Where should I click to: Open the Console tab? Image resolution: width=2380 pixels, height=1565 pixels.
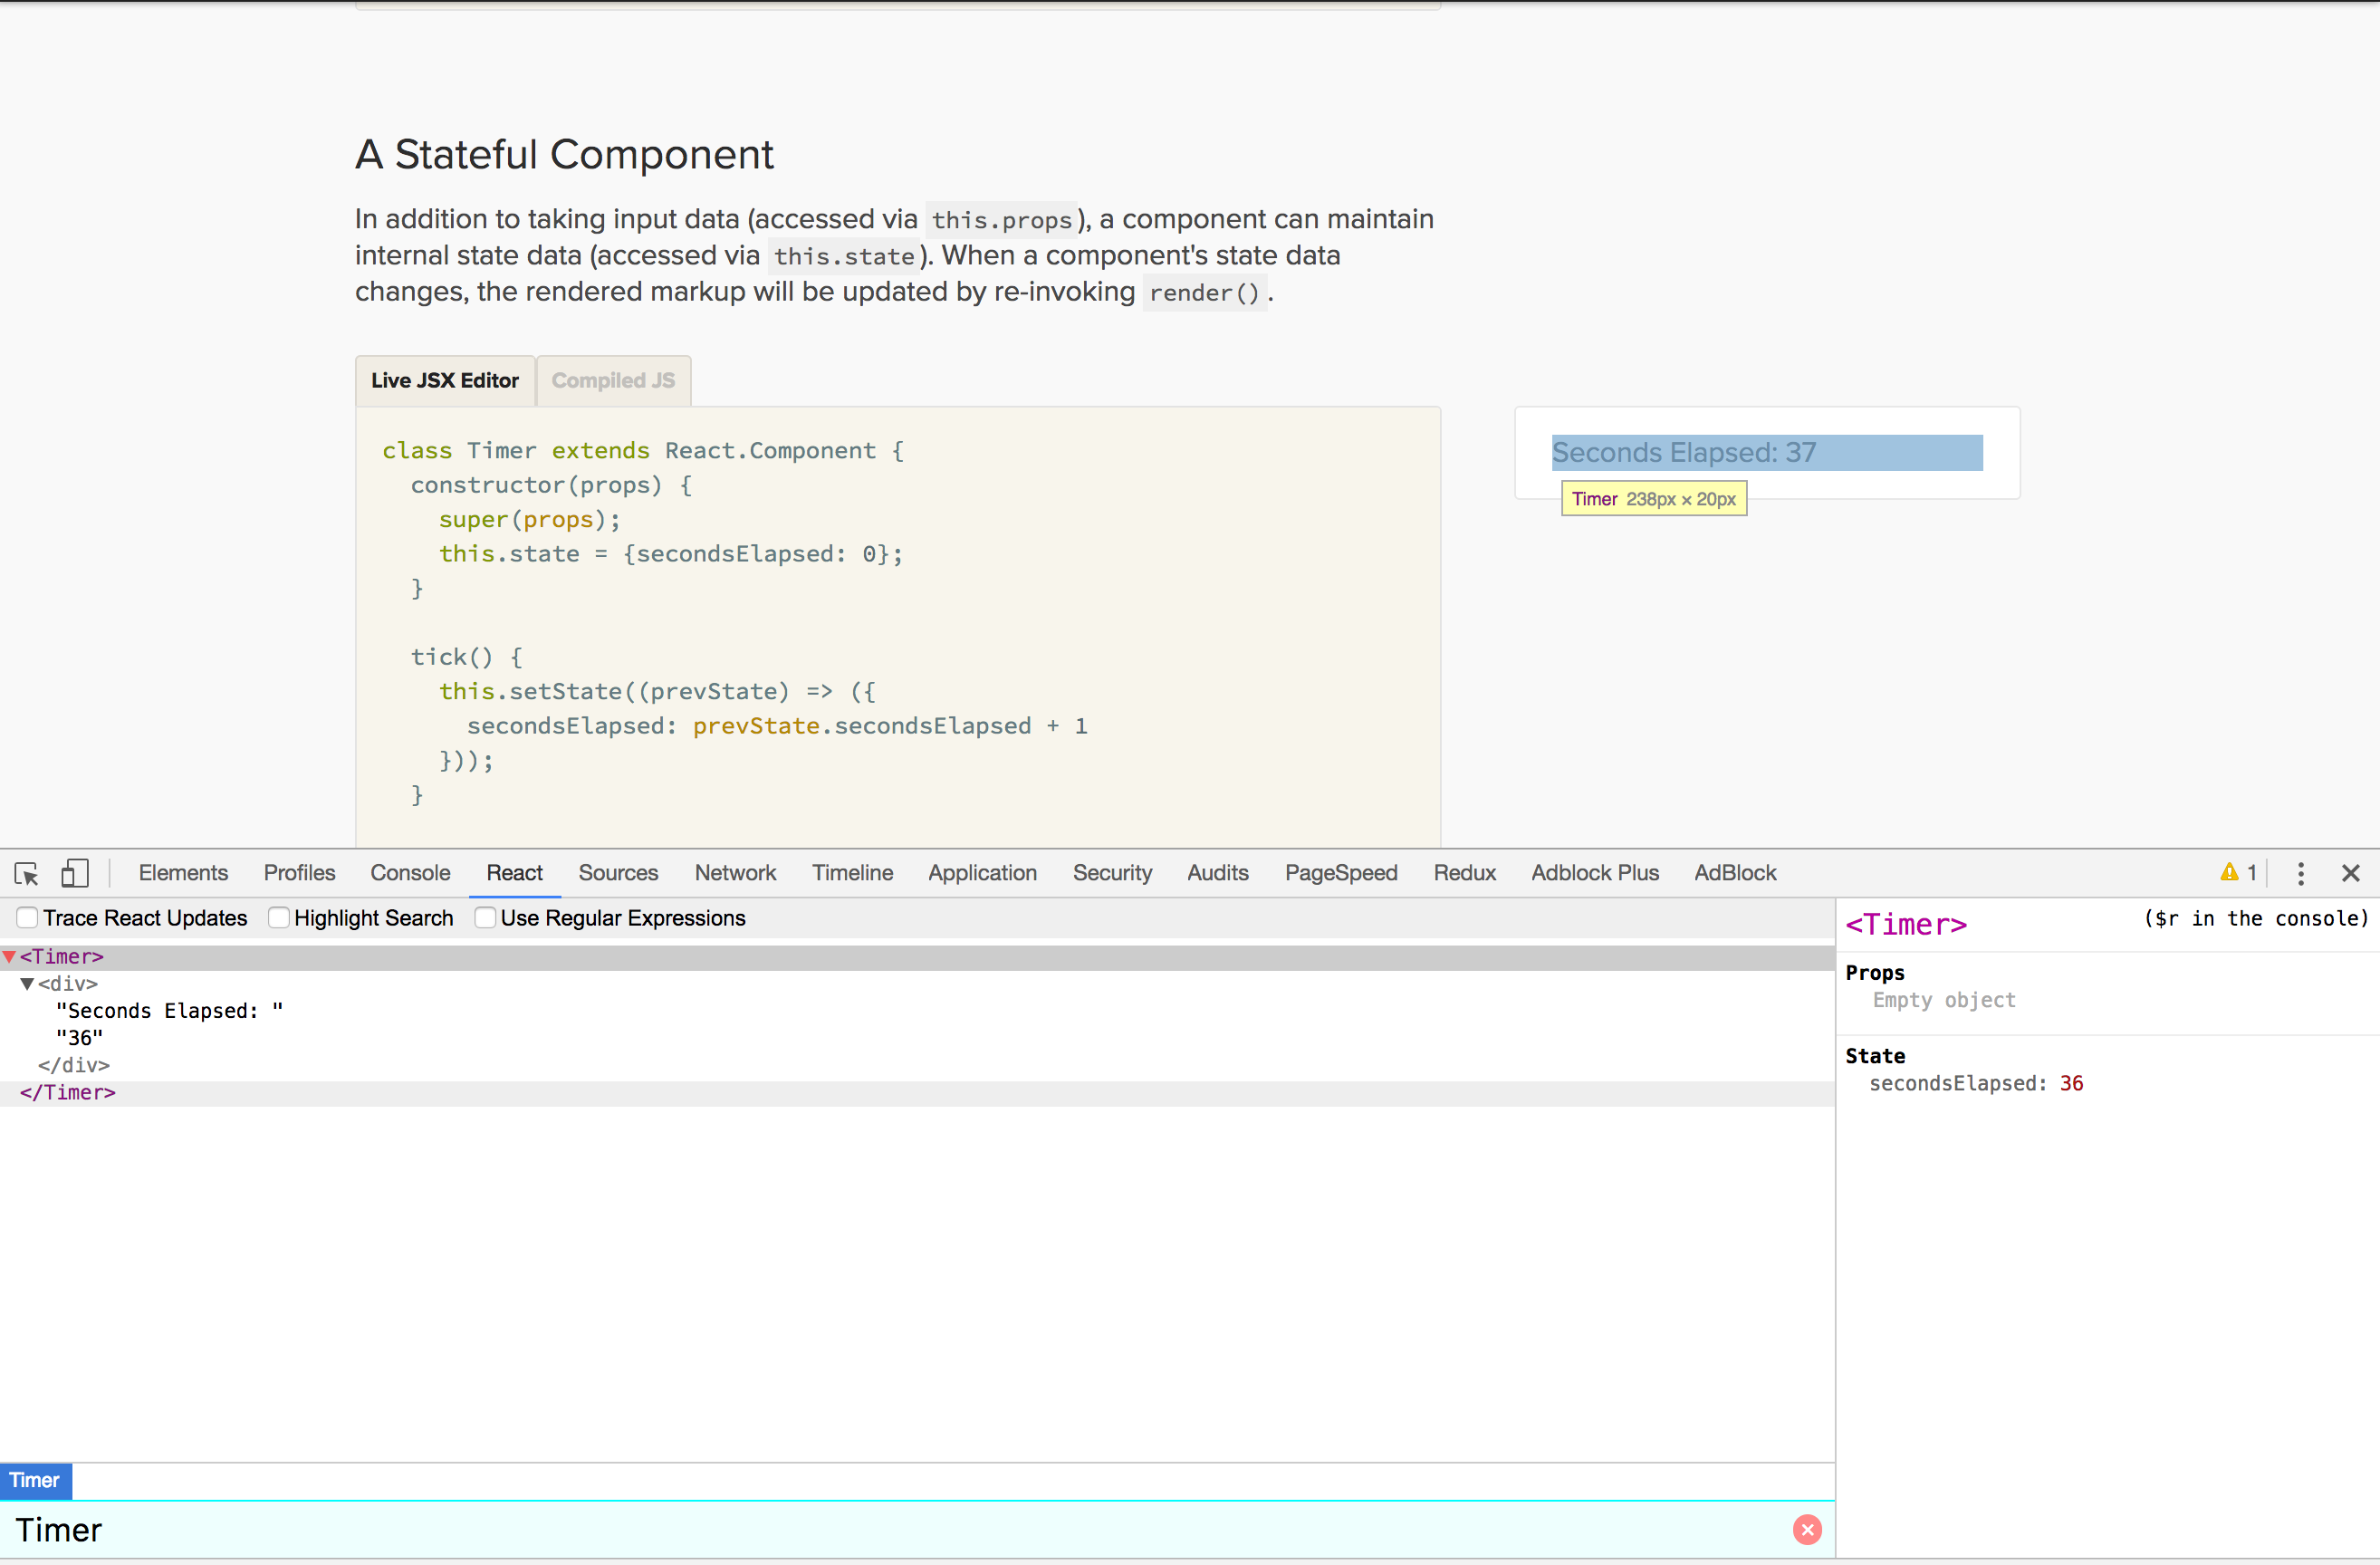click(410, 873)
